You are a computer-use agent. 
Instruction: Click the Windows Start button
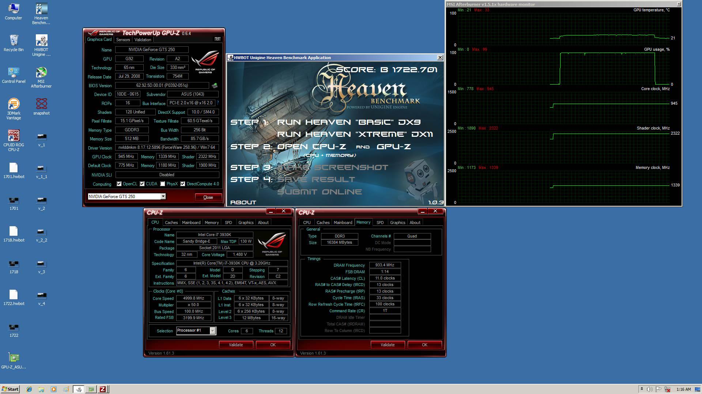click(x=10, y=389)
